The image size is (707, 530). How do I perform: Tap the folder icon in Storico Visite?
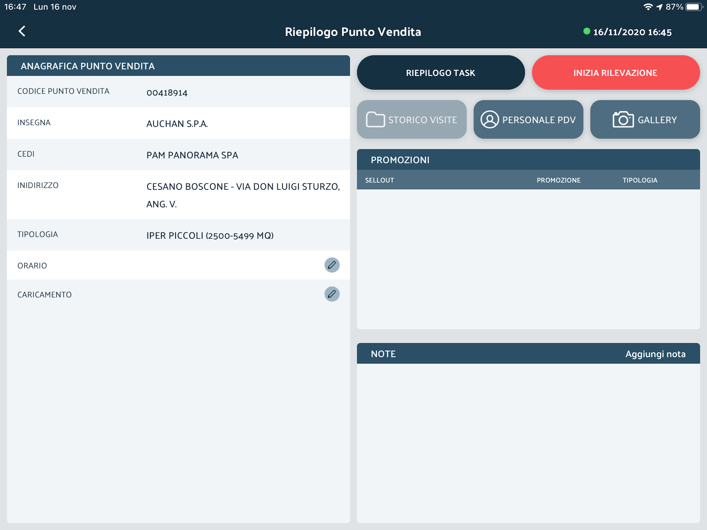pyautogui.click(x=375, y=120)
